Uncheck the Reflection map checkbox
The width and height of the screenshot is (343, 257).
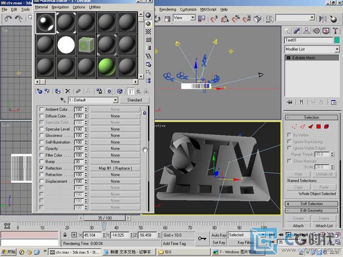click(x=41, y=168)
